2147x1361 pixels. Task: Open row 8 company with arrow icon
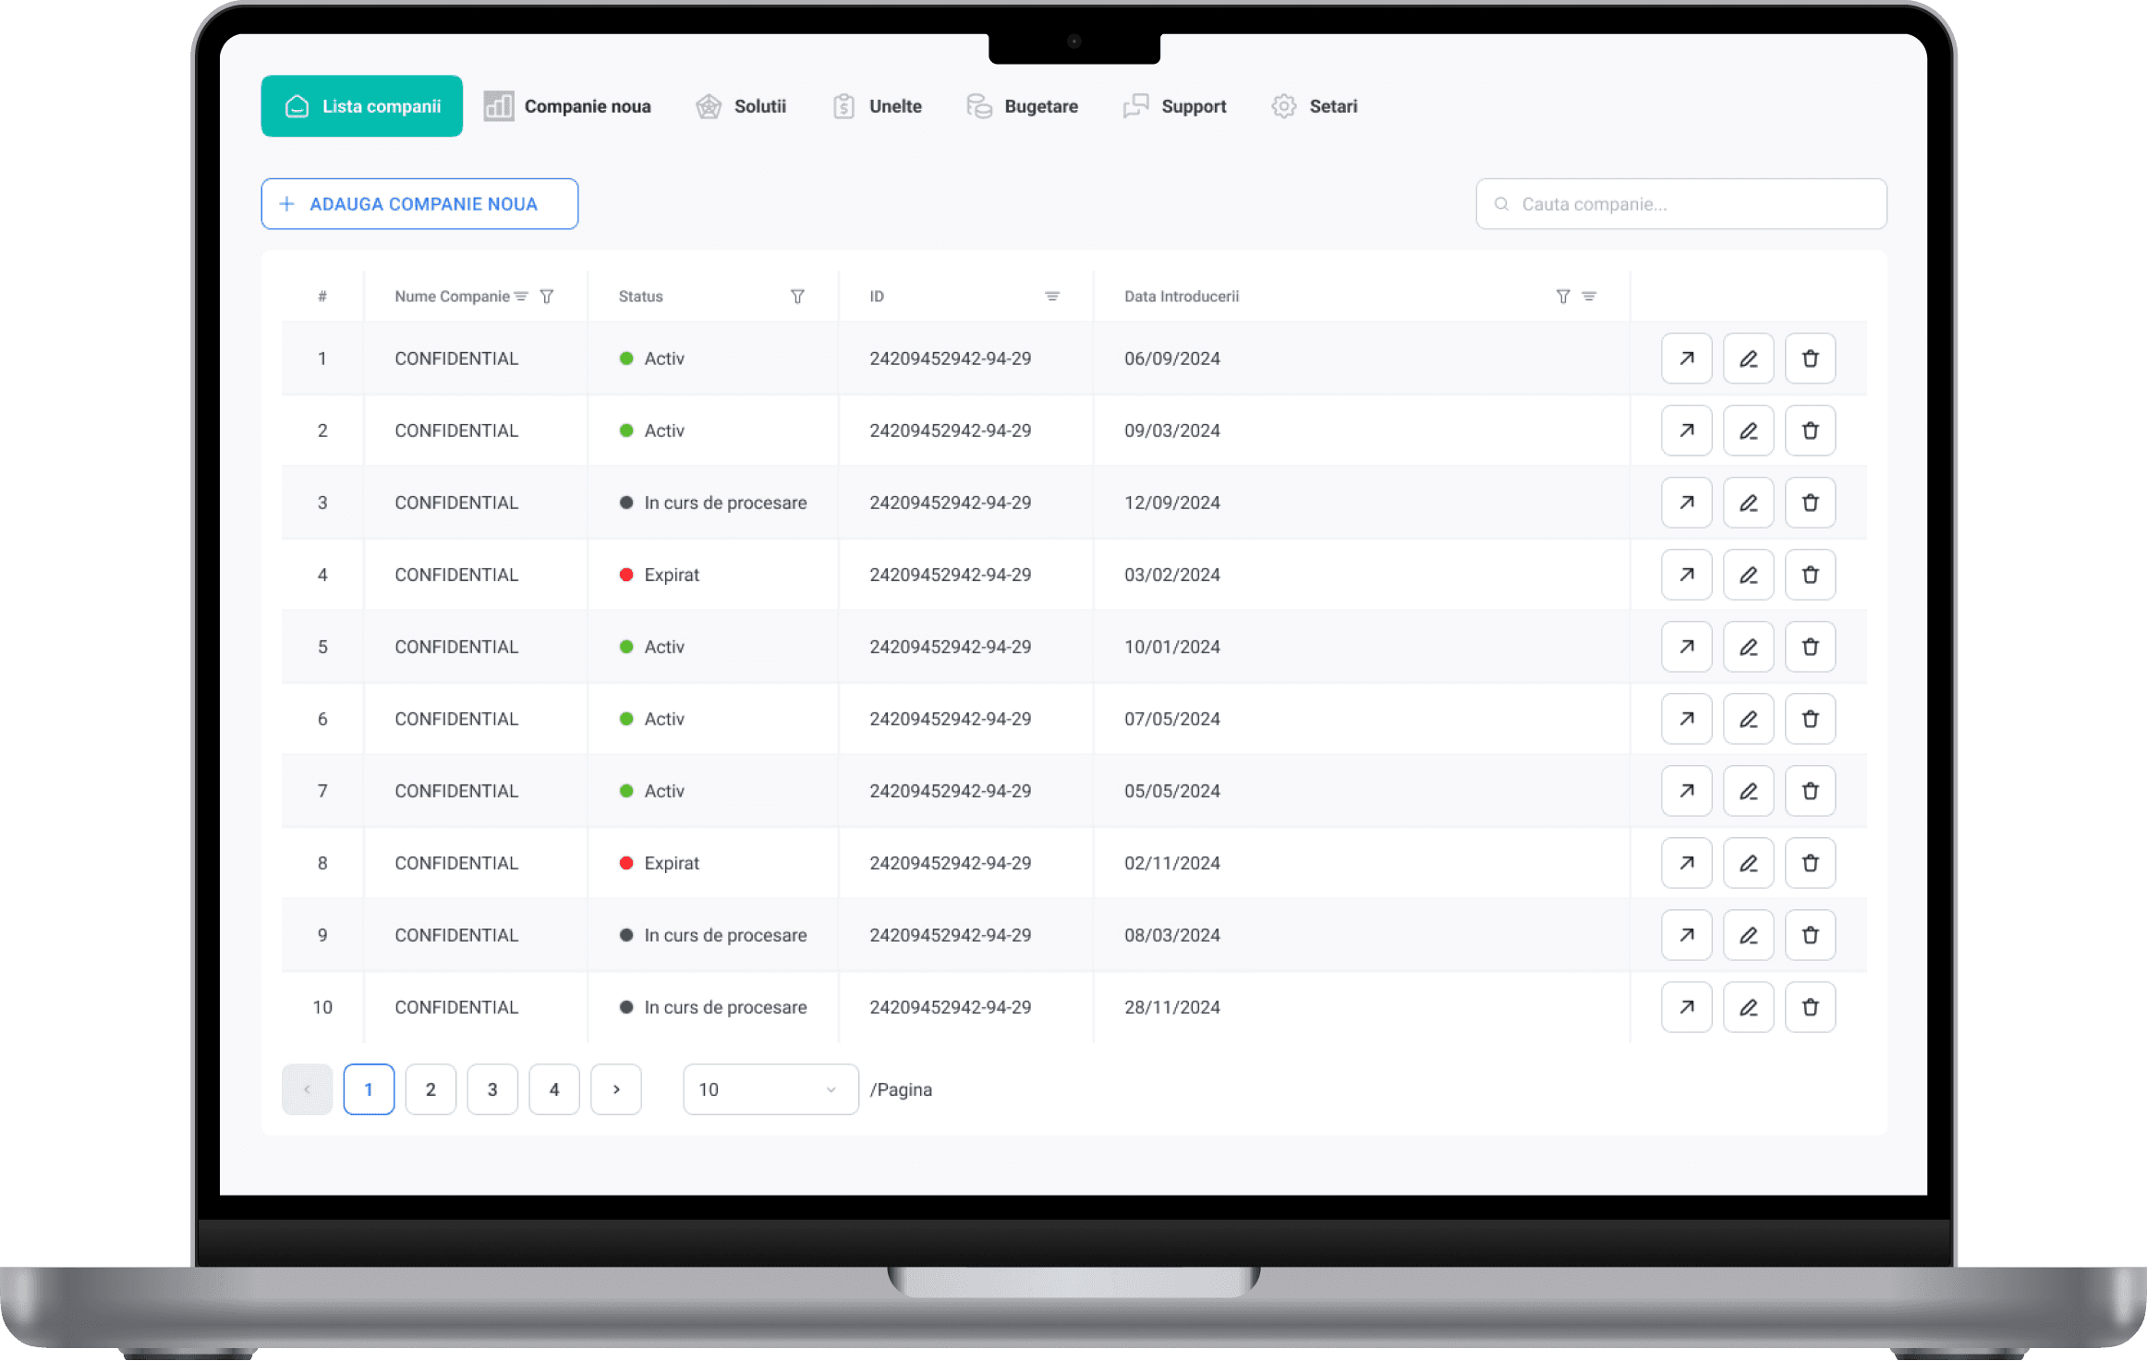(x=1686, y=863)
